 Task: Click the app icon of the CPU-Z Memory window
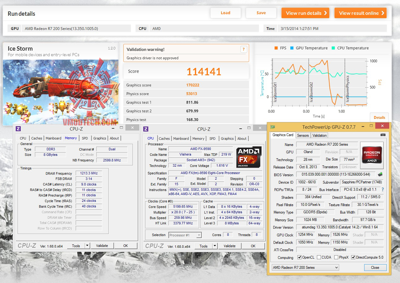(x=18, y=129)
